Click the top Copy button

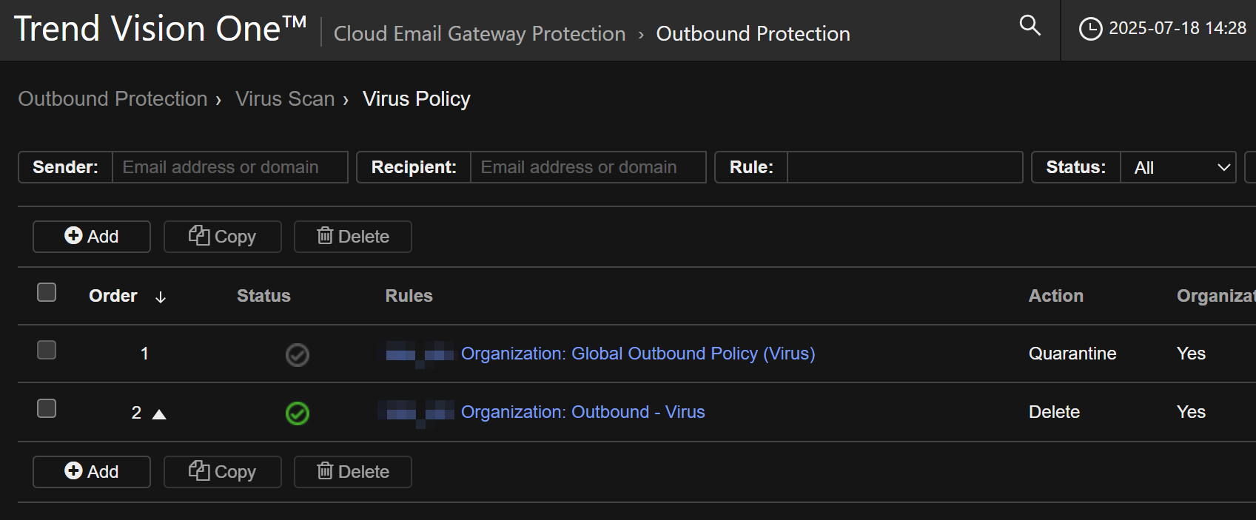222,237
